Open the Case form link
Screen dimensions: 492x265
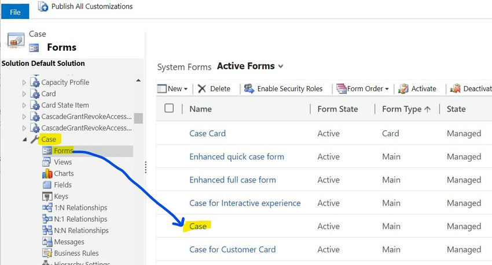(x=198, y=226)
